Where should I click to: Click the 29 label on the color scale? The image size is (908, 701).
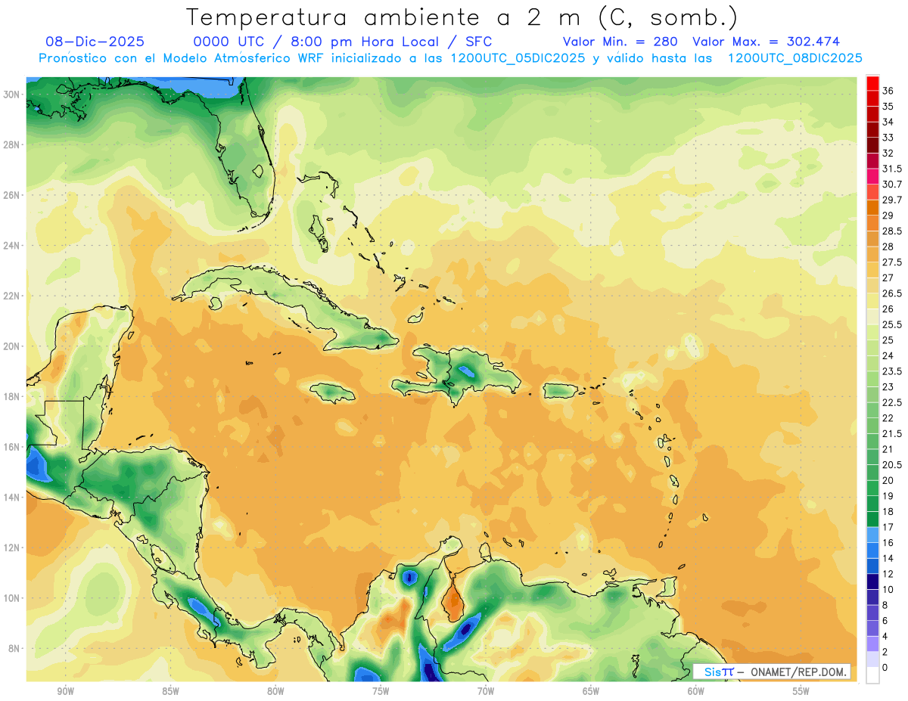click(x=888, y=216)
